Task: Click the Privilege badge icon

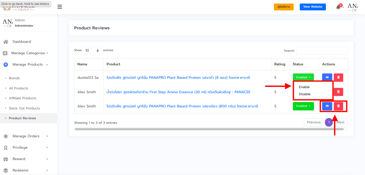Action: [x=6, y=148]
